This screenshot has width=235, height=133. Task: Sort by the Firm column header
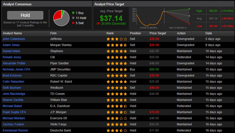pos(53,33)
